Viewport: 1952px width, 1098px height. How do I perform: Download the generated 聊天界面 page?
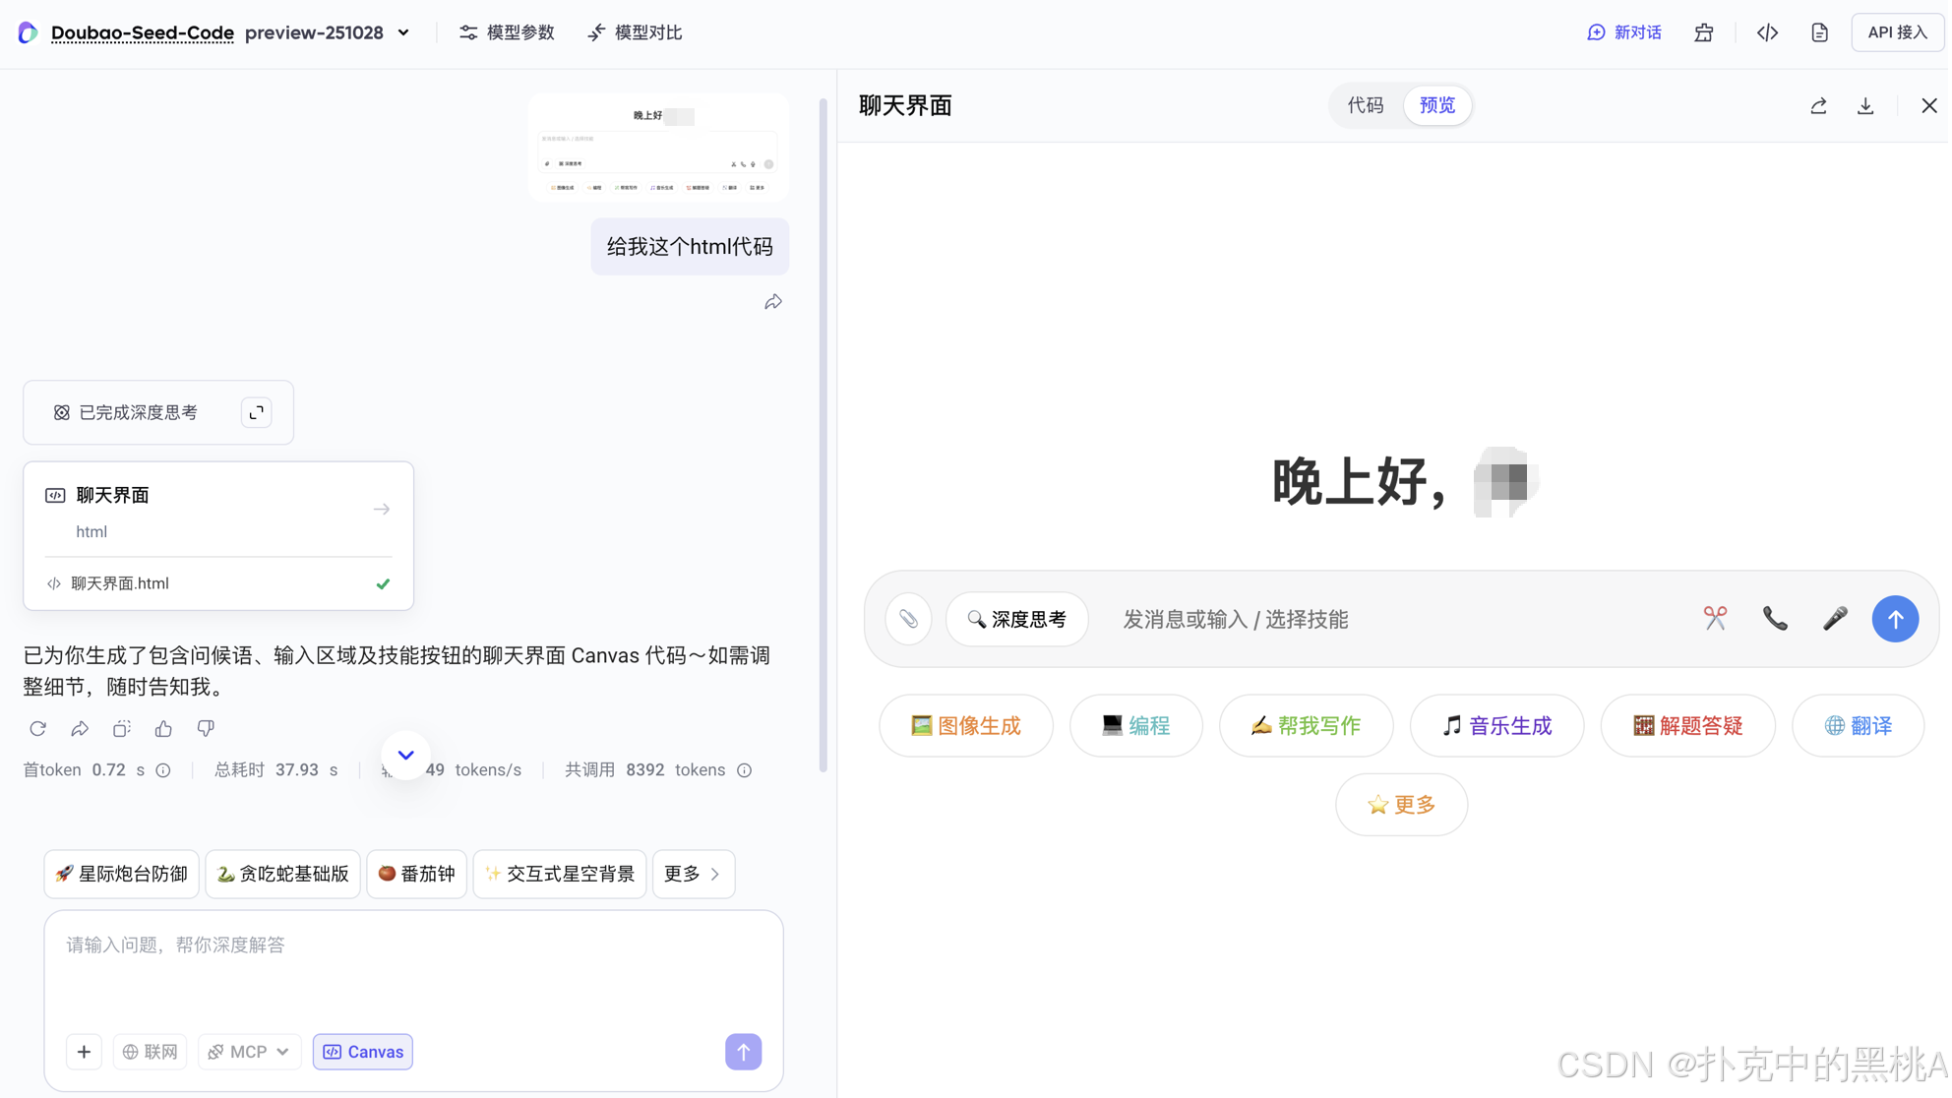point(1865,105)
